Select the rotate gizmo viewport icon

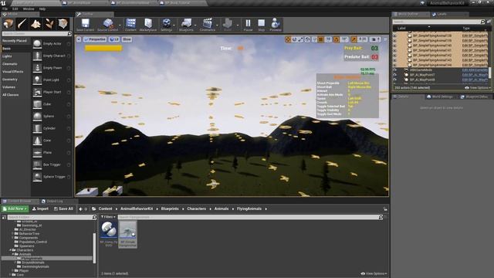[x=294, y=39]
